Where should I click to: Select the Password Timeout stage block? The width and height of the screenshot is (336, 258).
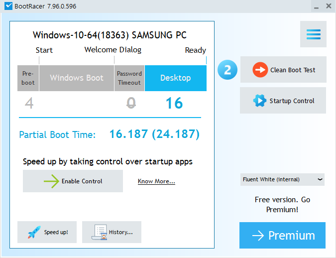pos(129,78)
